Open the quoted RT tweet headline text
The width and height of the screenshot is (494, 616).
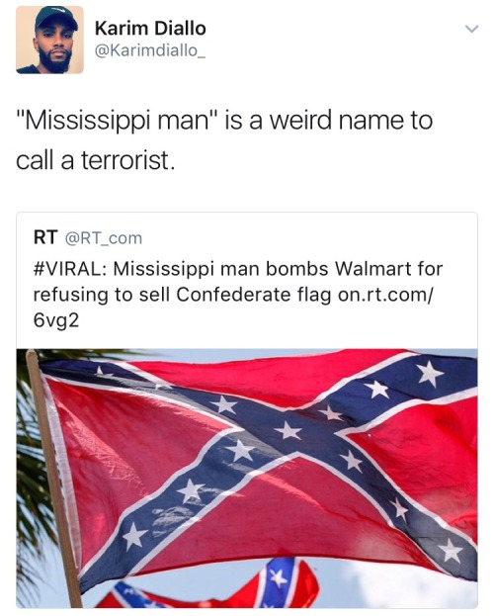pos(238,295)
